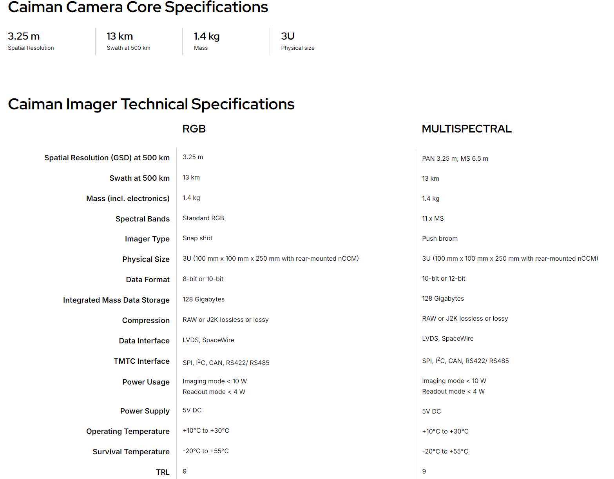This screenshot has width=614, height=479.
Task: Click the 3U Physical size stat
Action: tap(298, 41)
